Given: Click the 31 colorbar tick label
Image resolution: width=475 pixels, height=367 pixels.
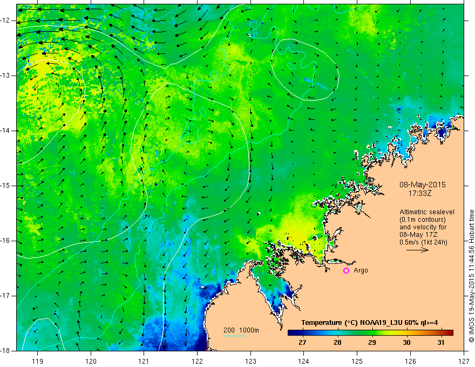Looking at the screenshot, I should (x=441, y=343).
